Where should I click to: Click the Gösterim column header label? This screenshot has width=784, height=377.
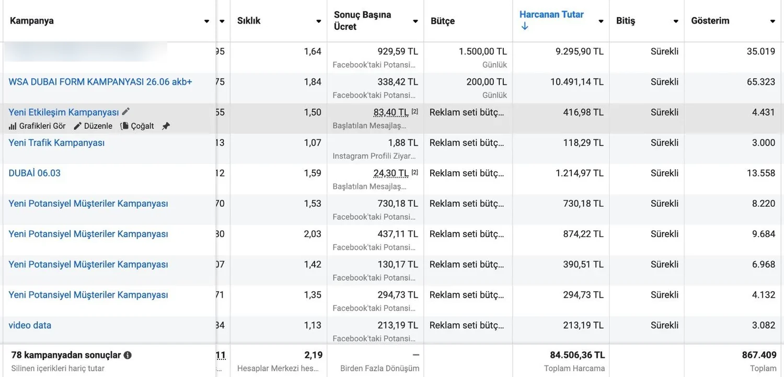click(x=710, y=21)
